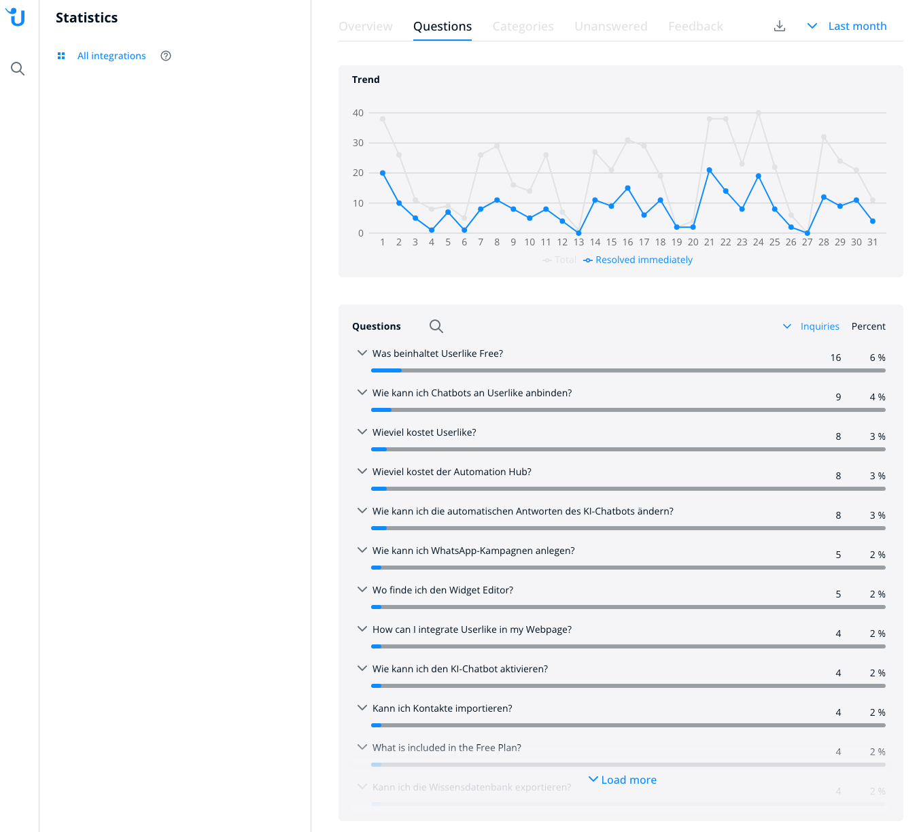Viewport: 919px width, 832px height.
Task: Click the day 21 blue data point
Action: 709,170
